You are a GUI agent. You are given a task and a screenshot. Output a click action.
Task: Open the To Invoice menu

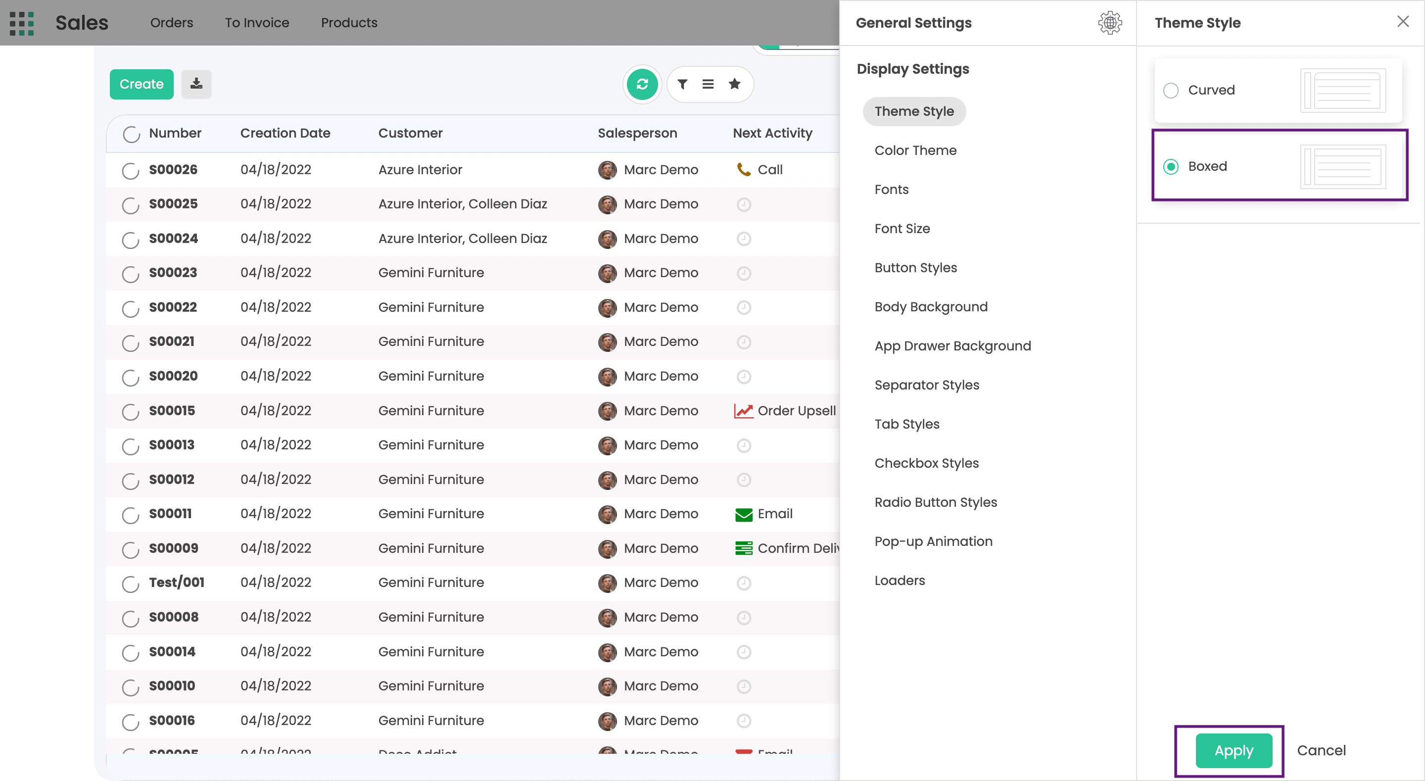(257, 23)
